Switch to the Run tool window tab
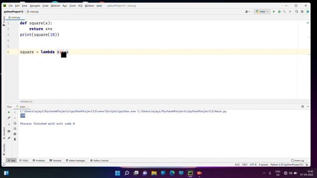The image size is (317, 178). pos(11,160)
